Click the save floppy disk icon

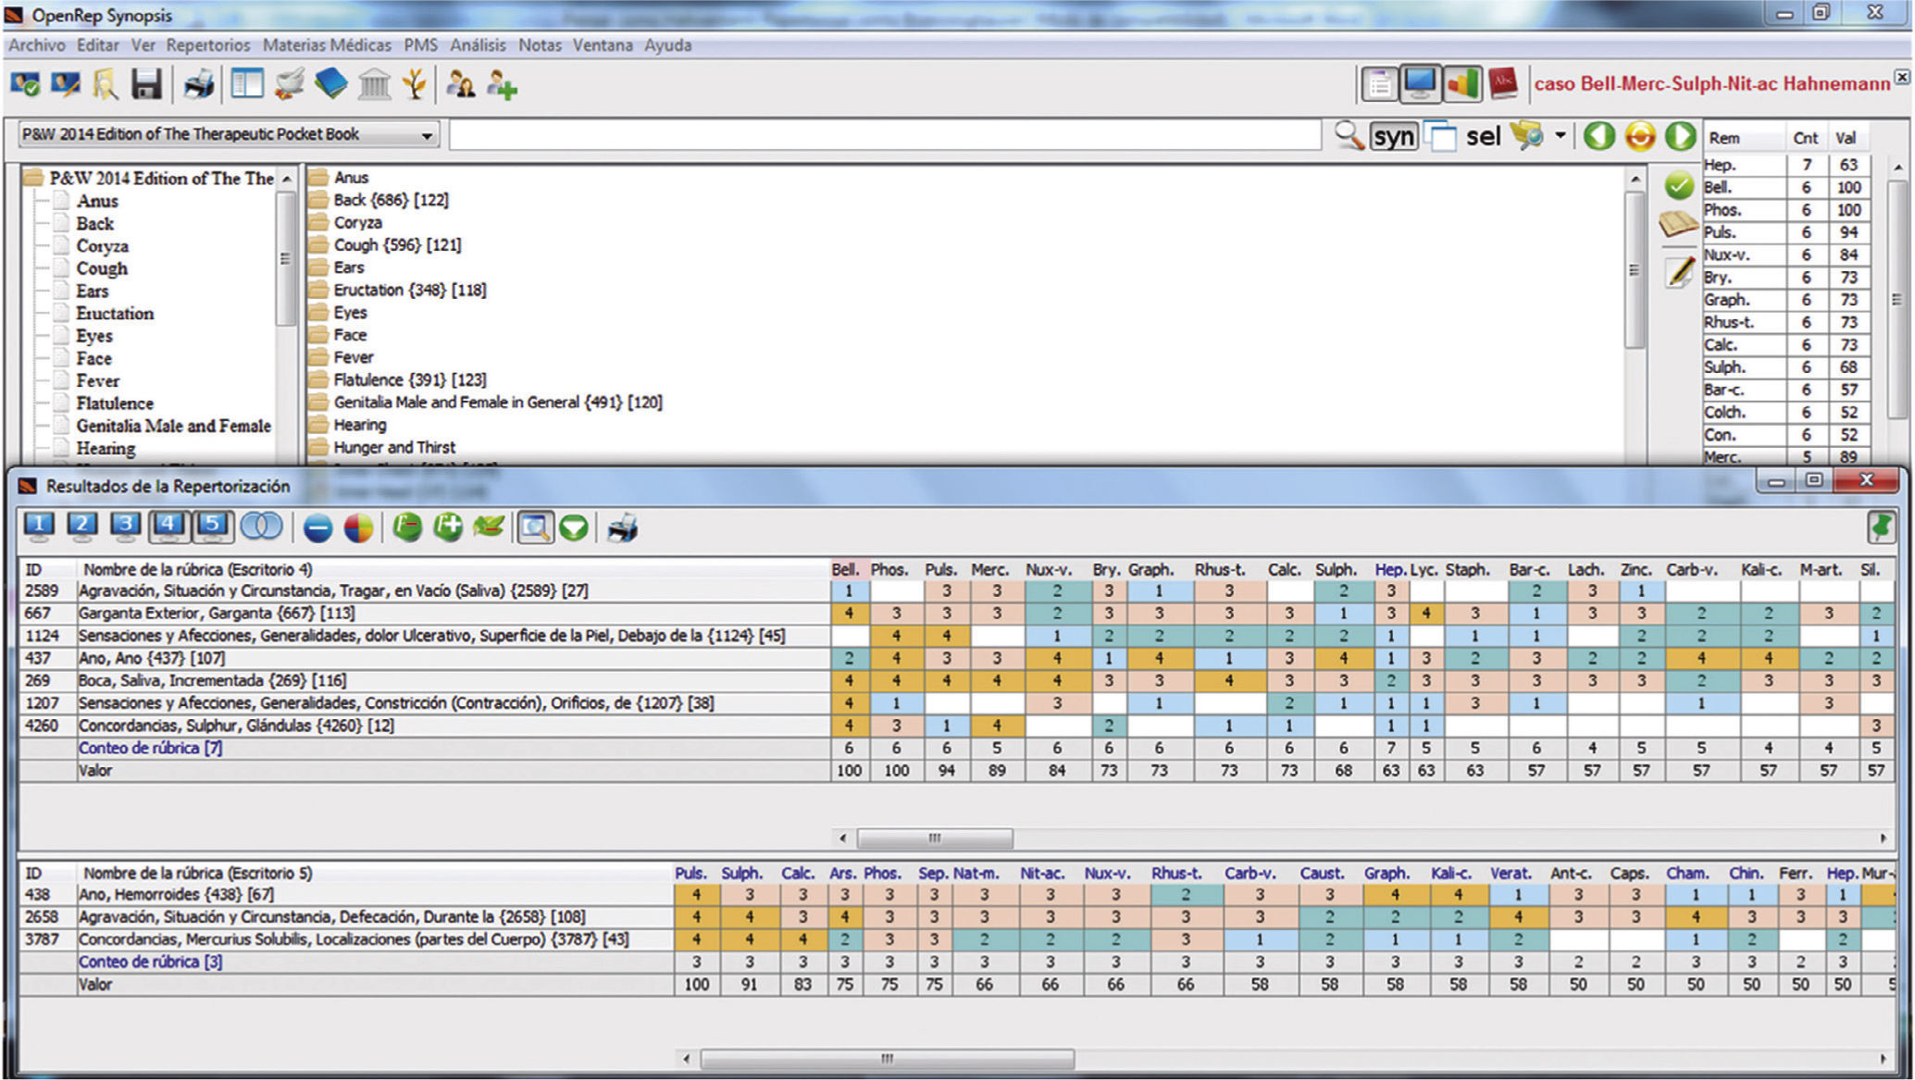pos(146,85)
